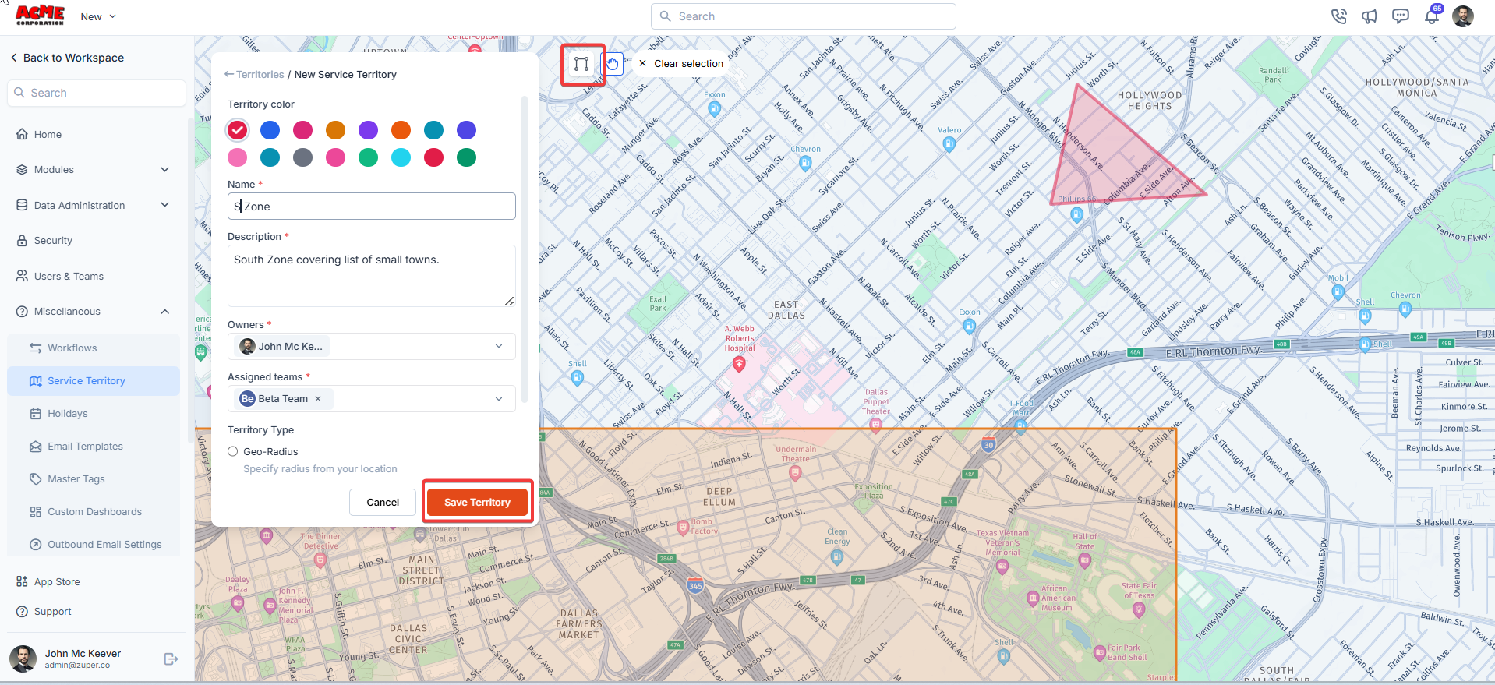The width and height of the screenshot is (1495, 685).
Task: Select Geo-Radius territory type
Action: click(233, 452)
